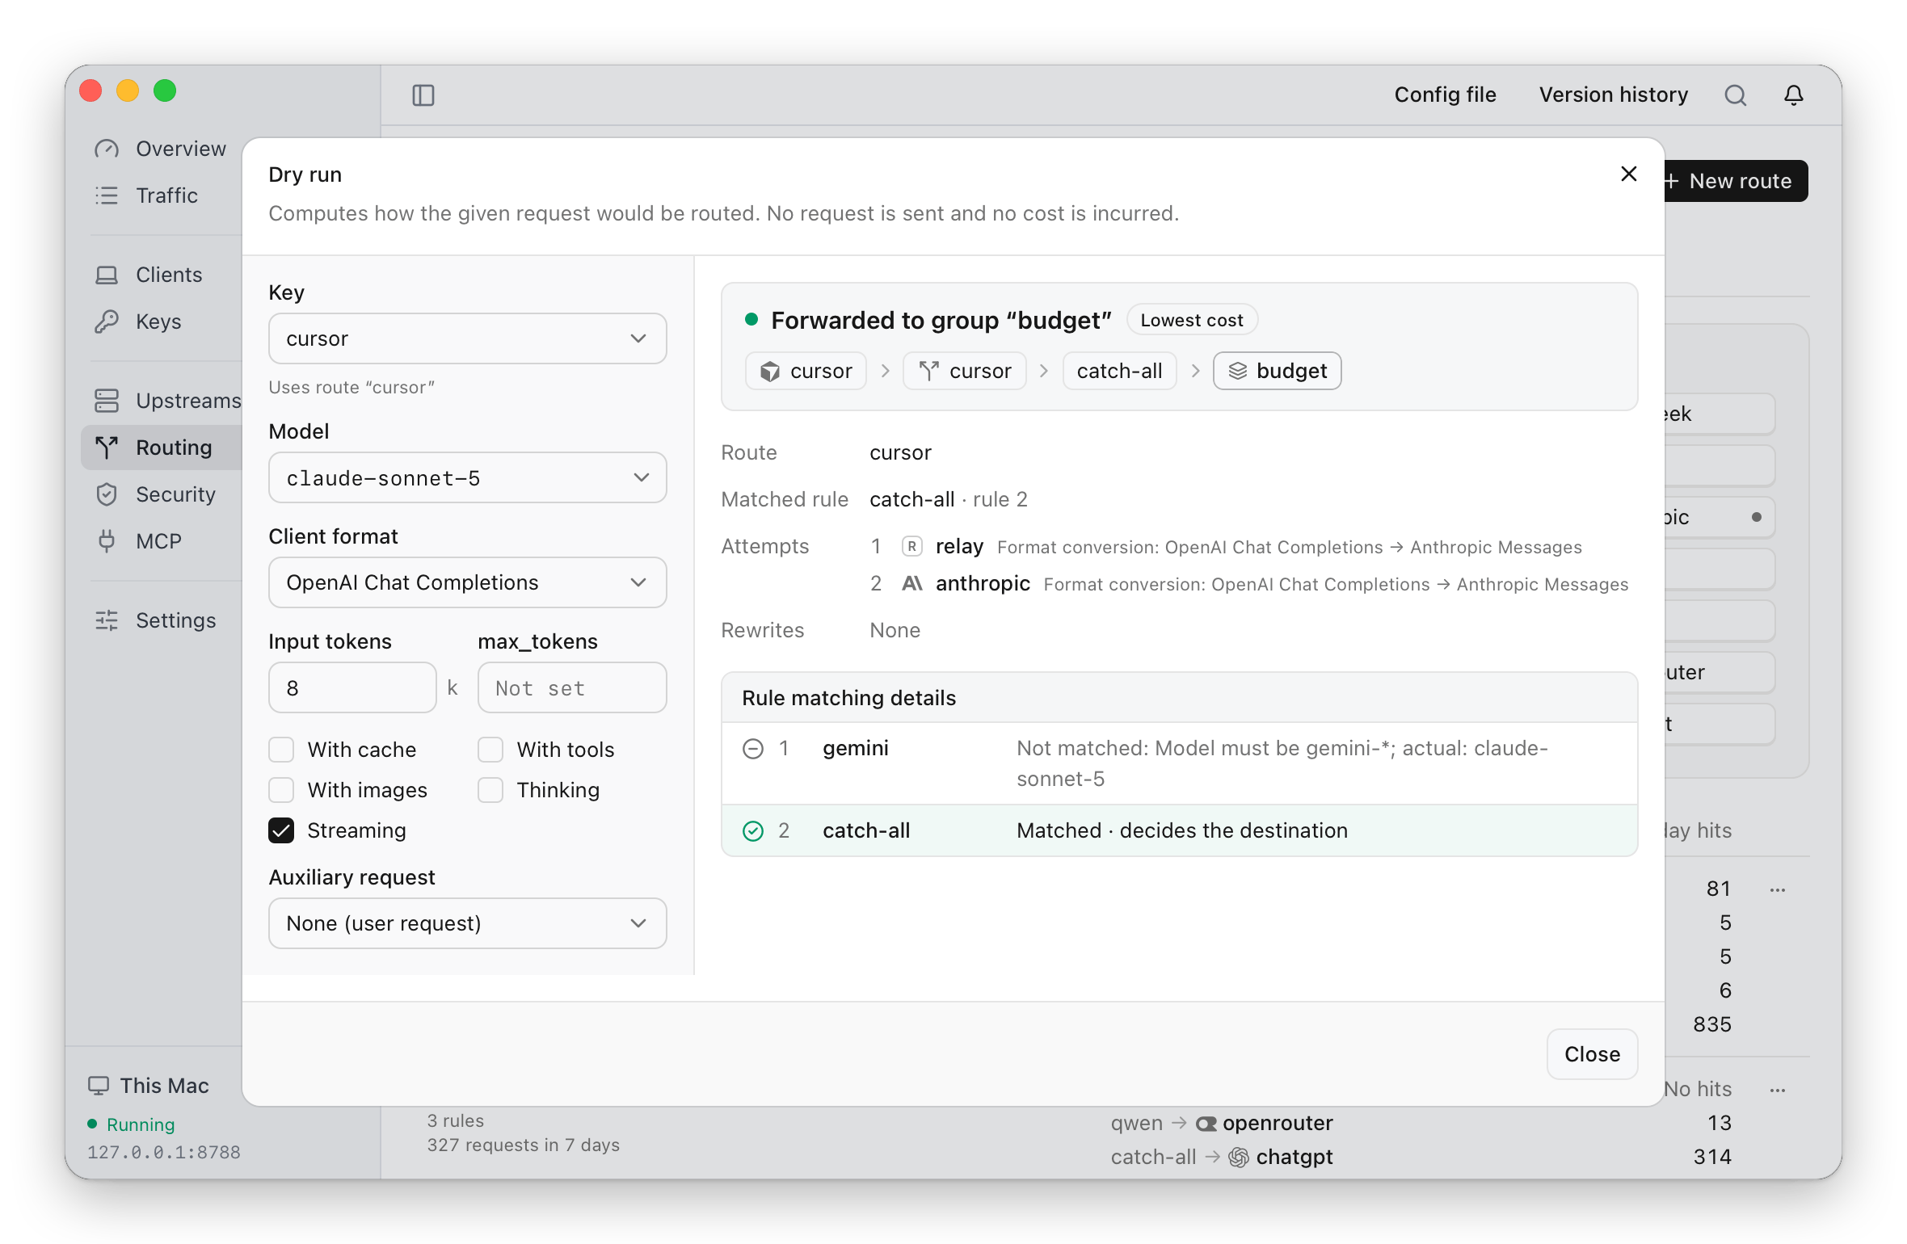Go to Overview in sidebar
Screen dimensions: 1907x1244
click(x=160, y=149)
